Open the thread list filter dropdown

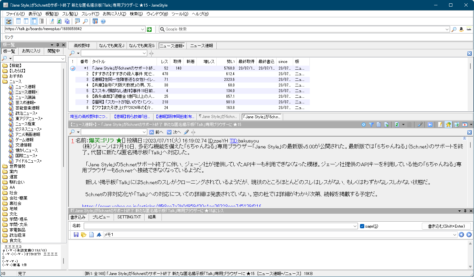pos(144,53)
